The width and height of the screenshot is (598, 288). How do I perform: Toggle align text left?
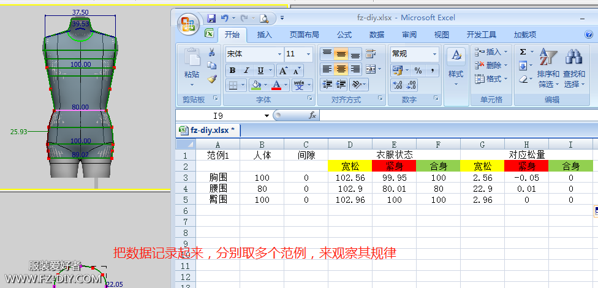327,69
